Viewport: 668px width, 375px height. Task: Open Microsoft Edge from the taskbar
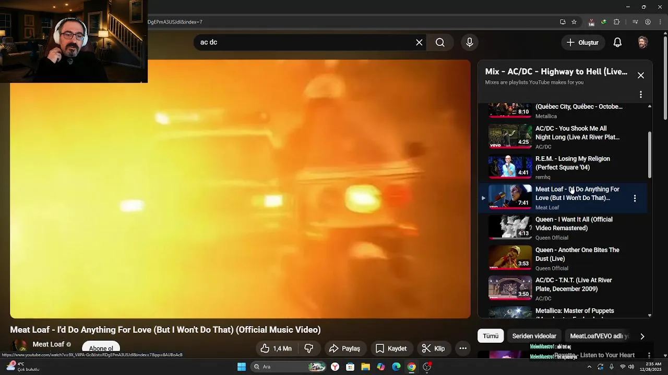[396, 367]
